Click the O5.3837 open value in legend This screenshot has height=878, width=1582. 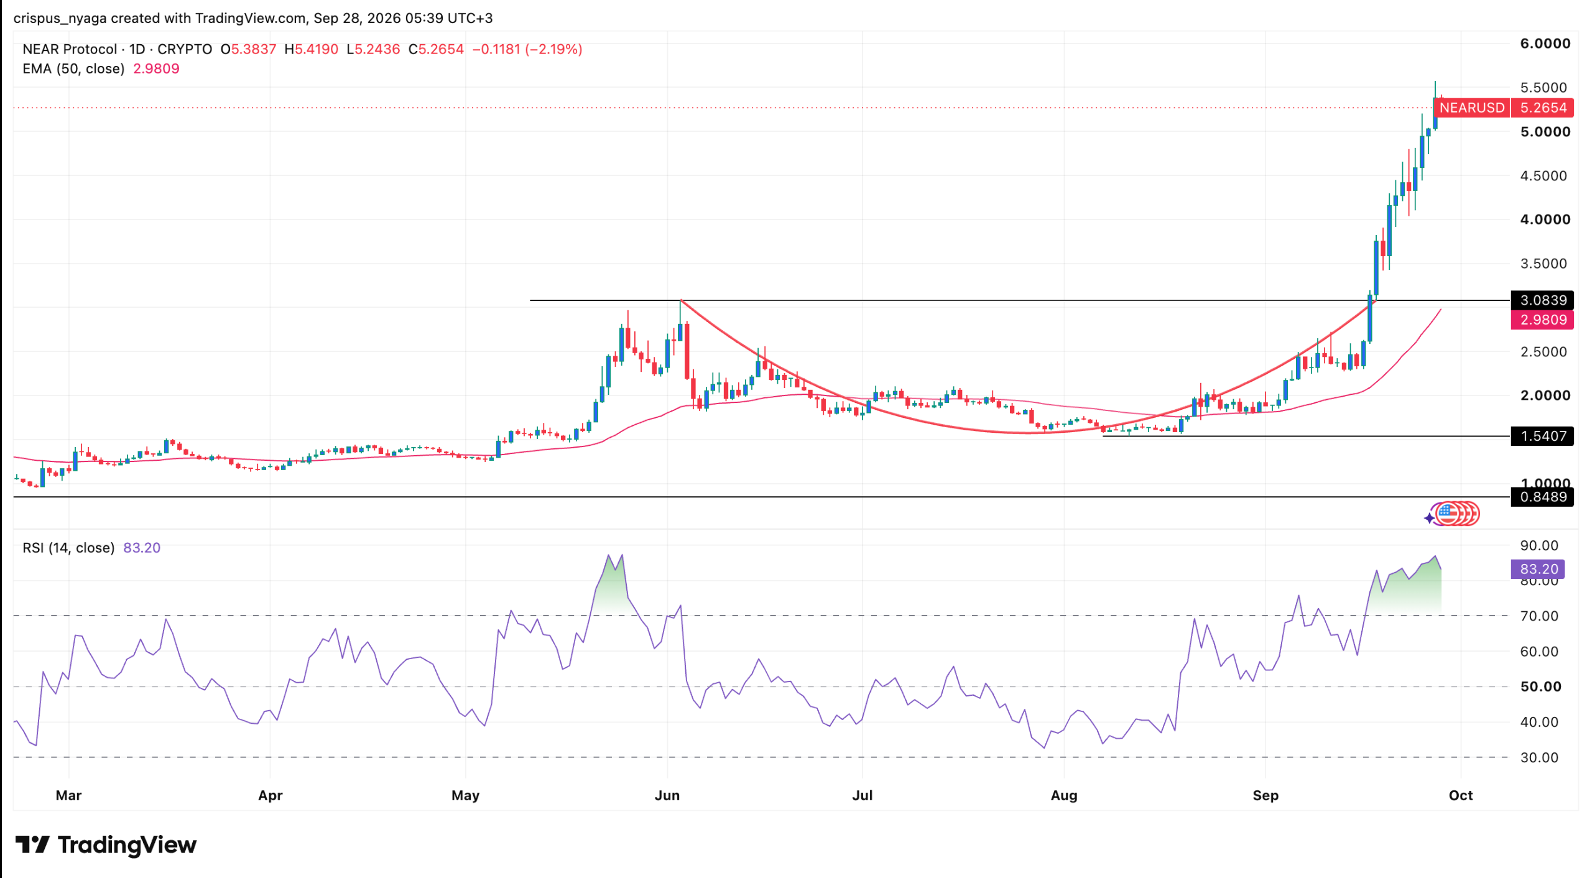click(x=249, y=49)
